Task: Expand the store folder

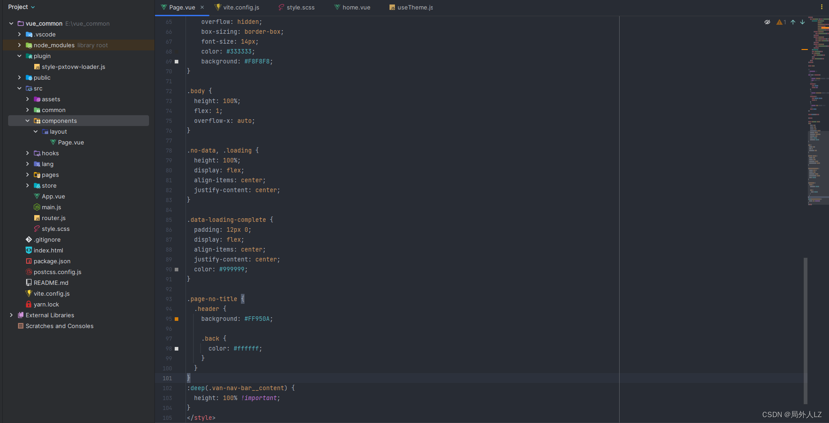Action: click(27, 185)
